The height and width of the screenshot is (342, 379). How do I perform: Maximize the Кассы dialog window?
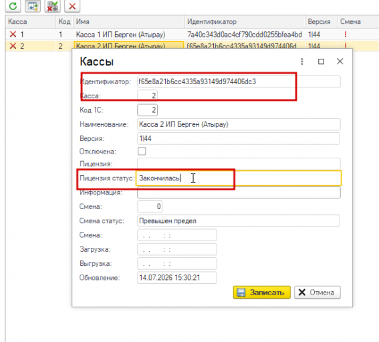coord(321,61)
